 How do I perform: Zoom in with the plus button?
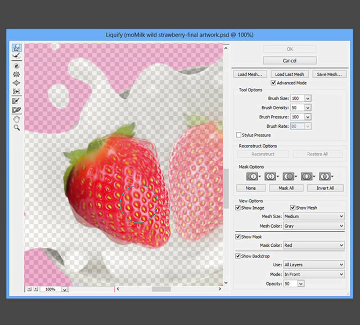36,289
